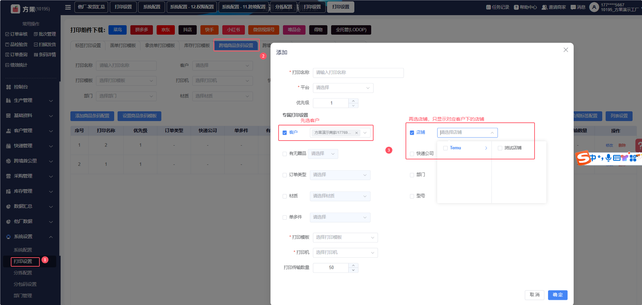Open the 任务记录 task records icon
The height and width of the screenshot is (305, 642).
pyautogui.click(x=488, y=7)
